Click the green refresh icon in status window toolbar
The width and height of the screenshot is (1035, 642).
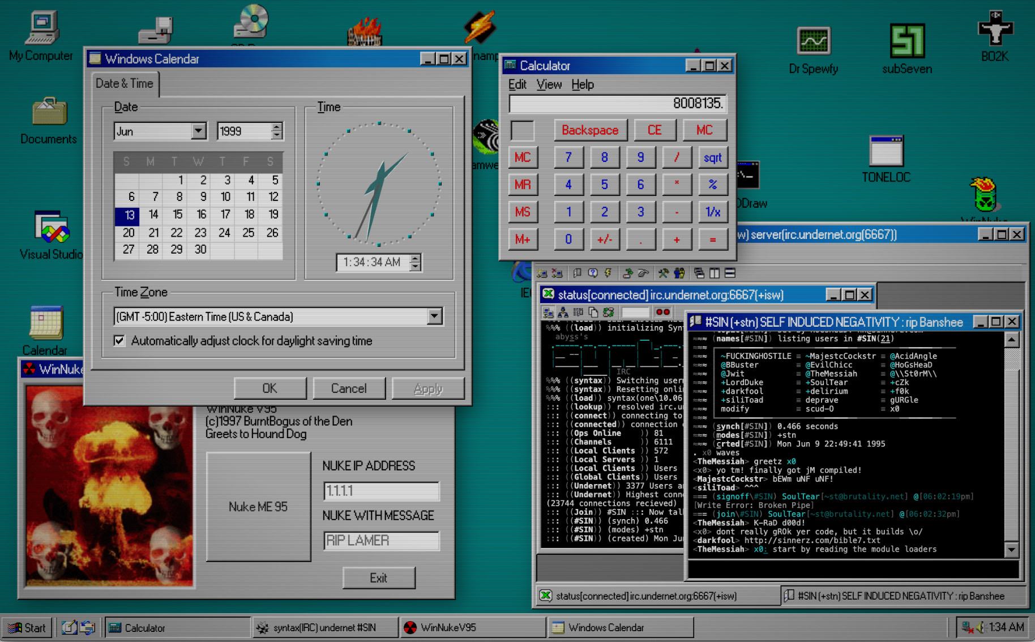[609, 312]
